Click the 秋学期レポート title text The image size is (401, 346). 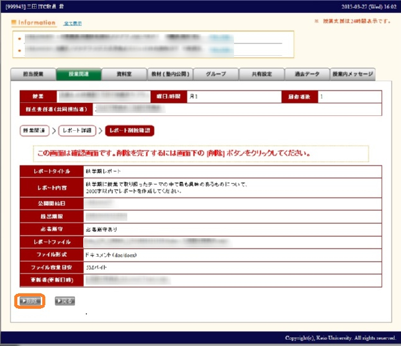[103, 171]
